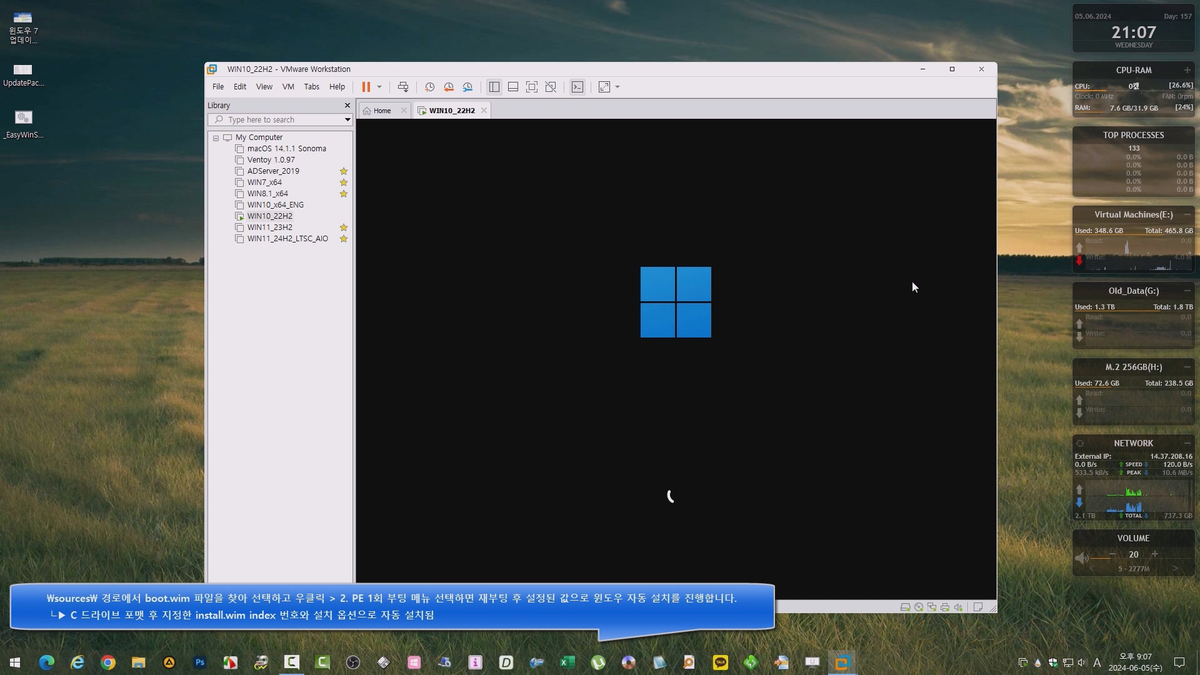1200x675 pixels.
Task: Take a snapshot of the VM
Action: [x=429, y=87]
